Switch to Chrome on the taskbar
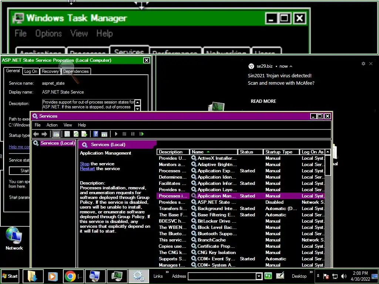 74,276
